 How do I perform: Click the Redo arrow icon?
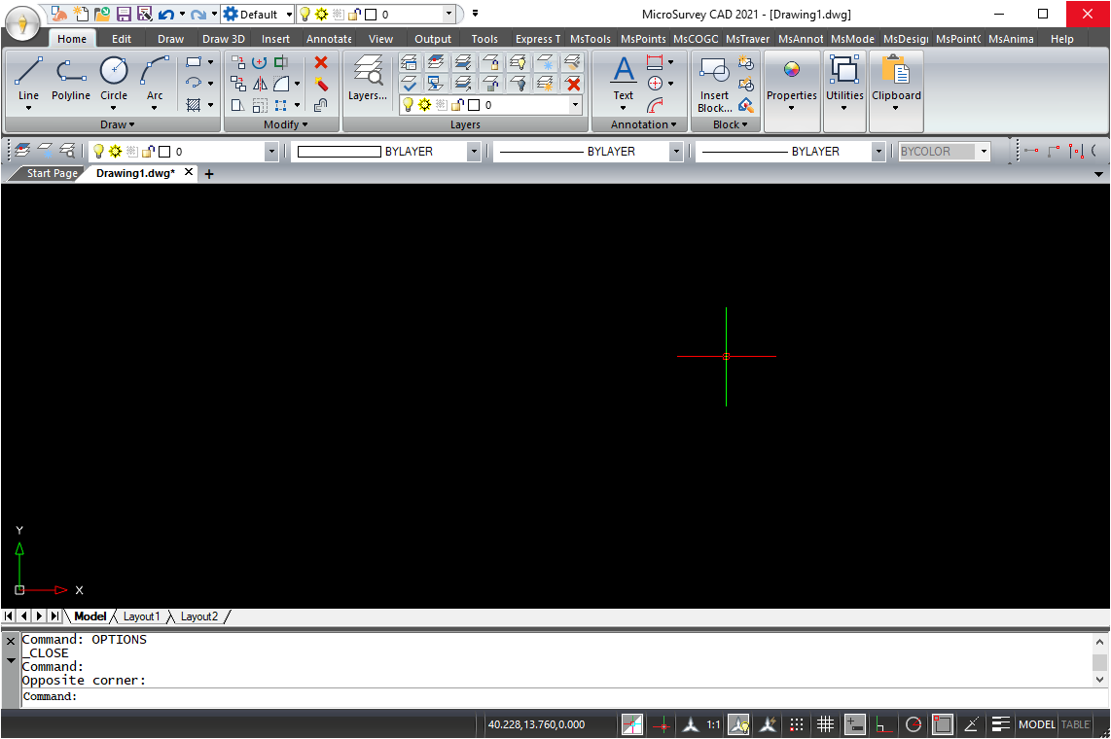coord(198,15)
